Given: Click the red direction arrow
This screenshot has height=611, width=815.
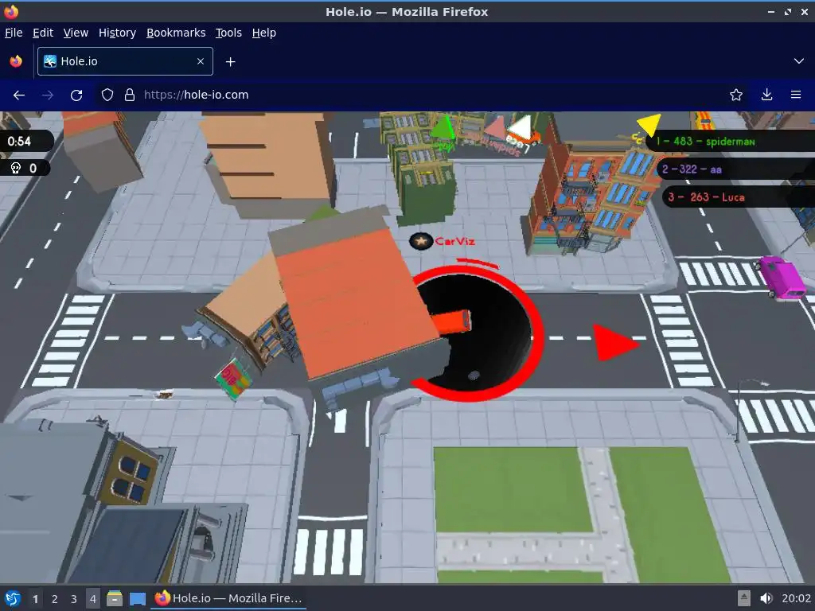Looking at the screenshot, I should pos(615,342).
